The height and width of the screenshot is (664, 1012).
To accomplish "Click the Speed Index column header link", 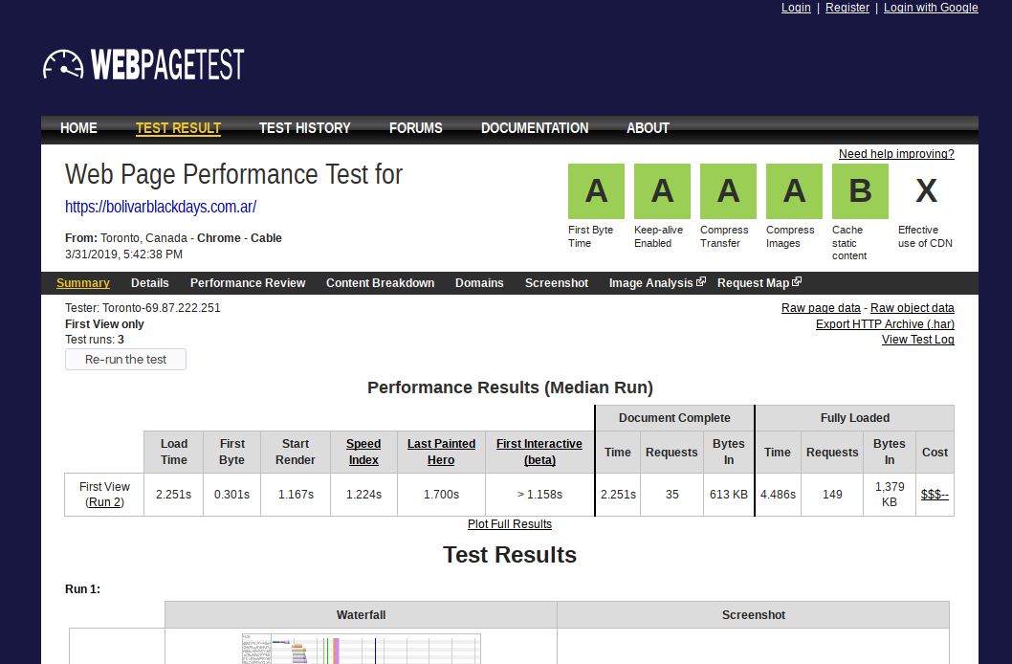I will [363, 452].
